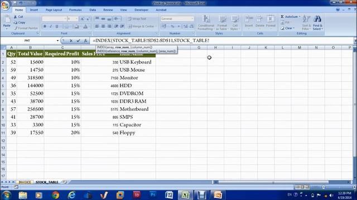The height and width of the screenshot is (200, 357).
Task: Select the STOCK_TABLE sheet tab
Action: coord(47,182)
